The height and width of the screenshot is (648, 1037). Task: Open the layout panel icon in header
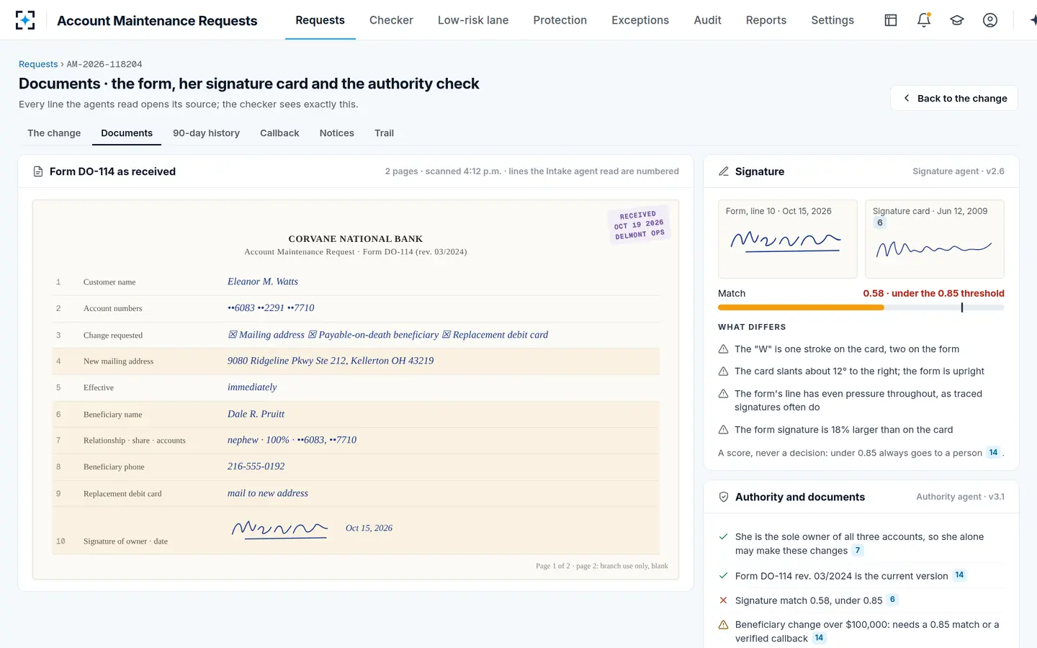891,20
